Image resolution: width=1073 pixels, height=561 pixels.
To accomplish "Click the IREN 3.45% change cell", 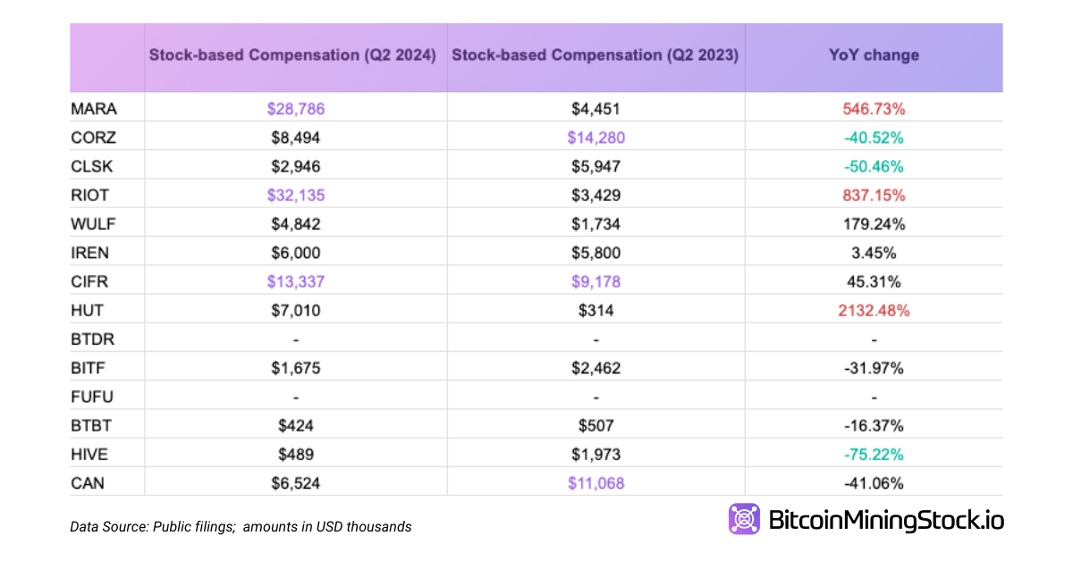I will click(874, 254).
